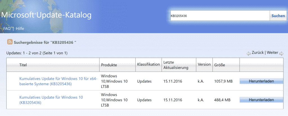Viewport: 288px width, 116px height.
Task: Click the Suchen search button
Action: (x=278, y=16)
